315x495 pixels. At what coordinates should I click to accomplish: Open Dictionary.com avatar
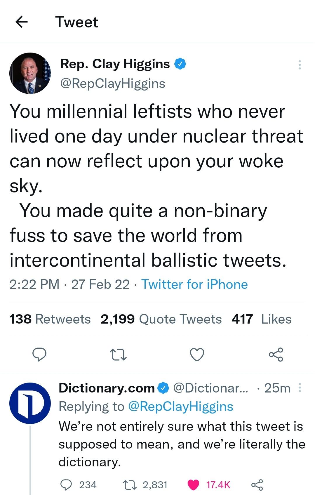click(x=30, y=403)
